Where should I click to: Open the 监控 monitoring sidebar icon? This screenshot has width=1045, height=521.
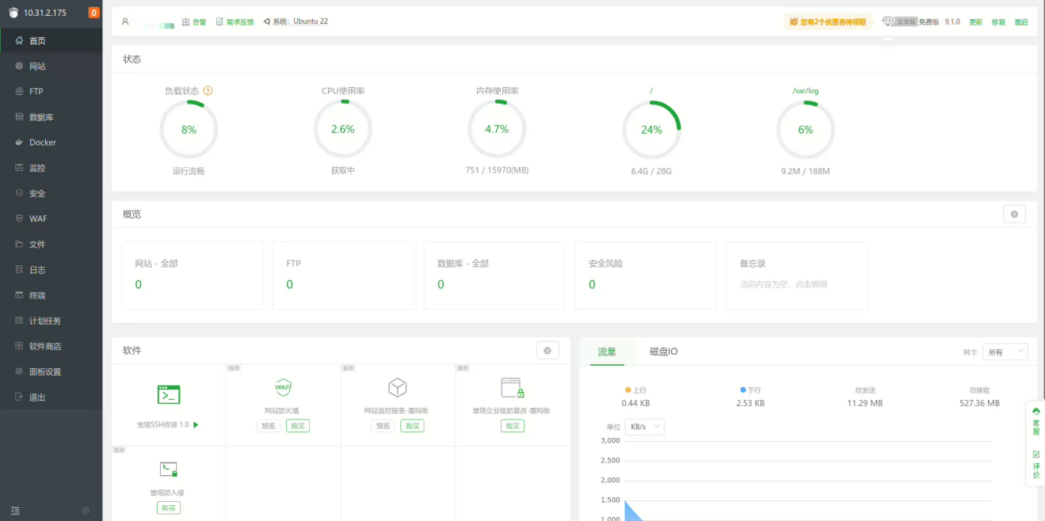point(20,168)
